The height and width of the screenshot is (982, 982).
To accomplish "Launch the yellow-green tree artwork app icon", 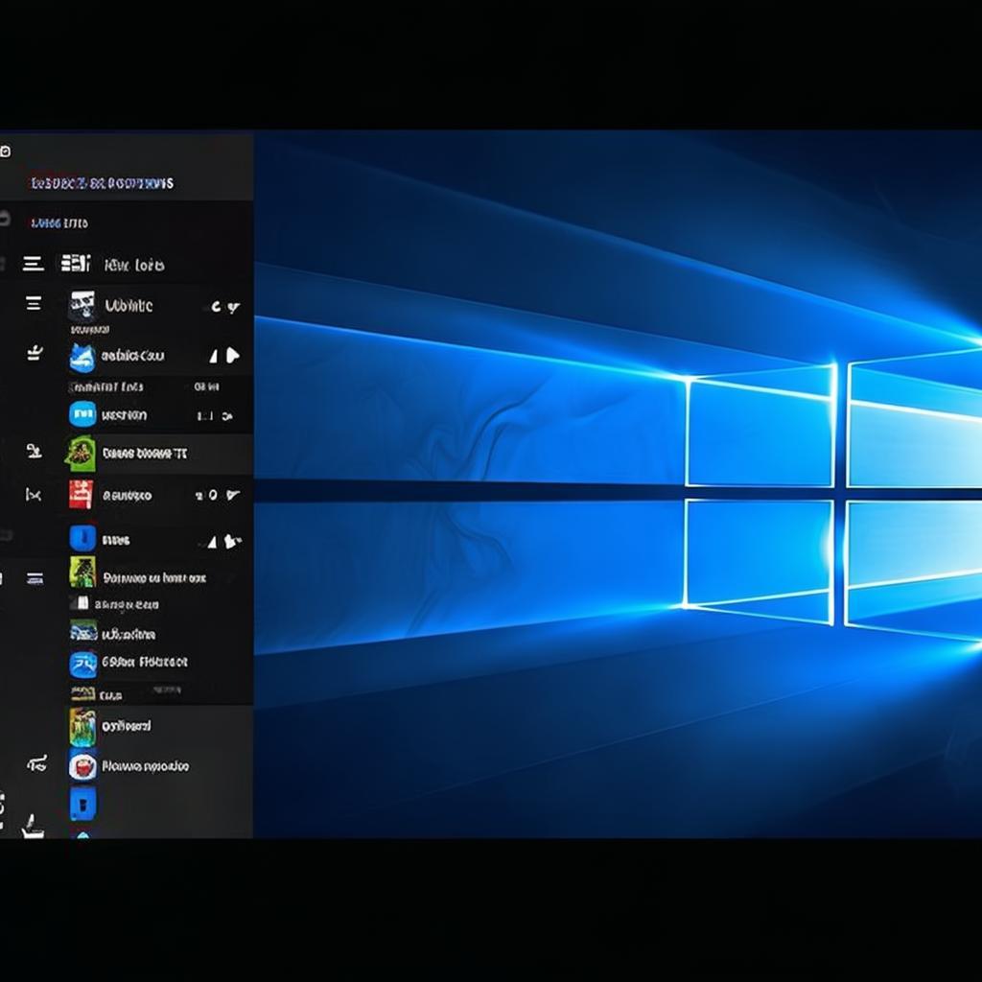I will point(82,572).
